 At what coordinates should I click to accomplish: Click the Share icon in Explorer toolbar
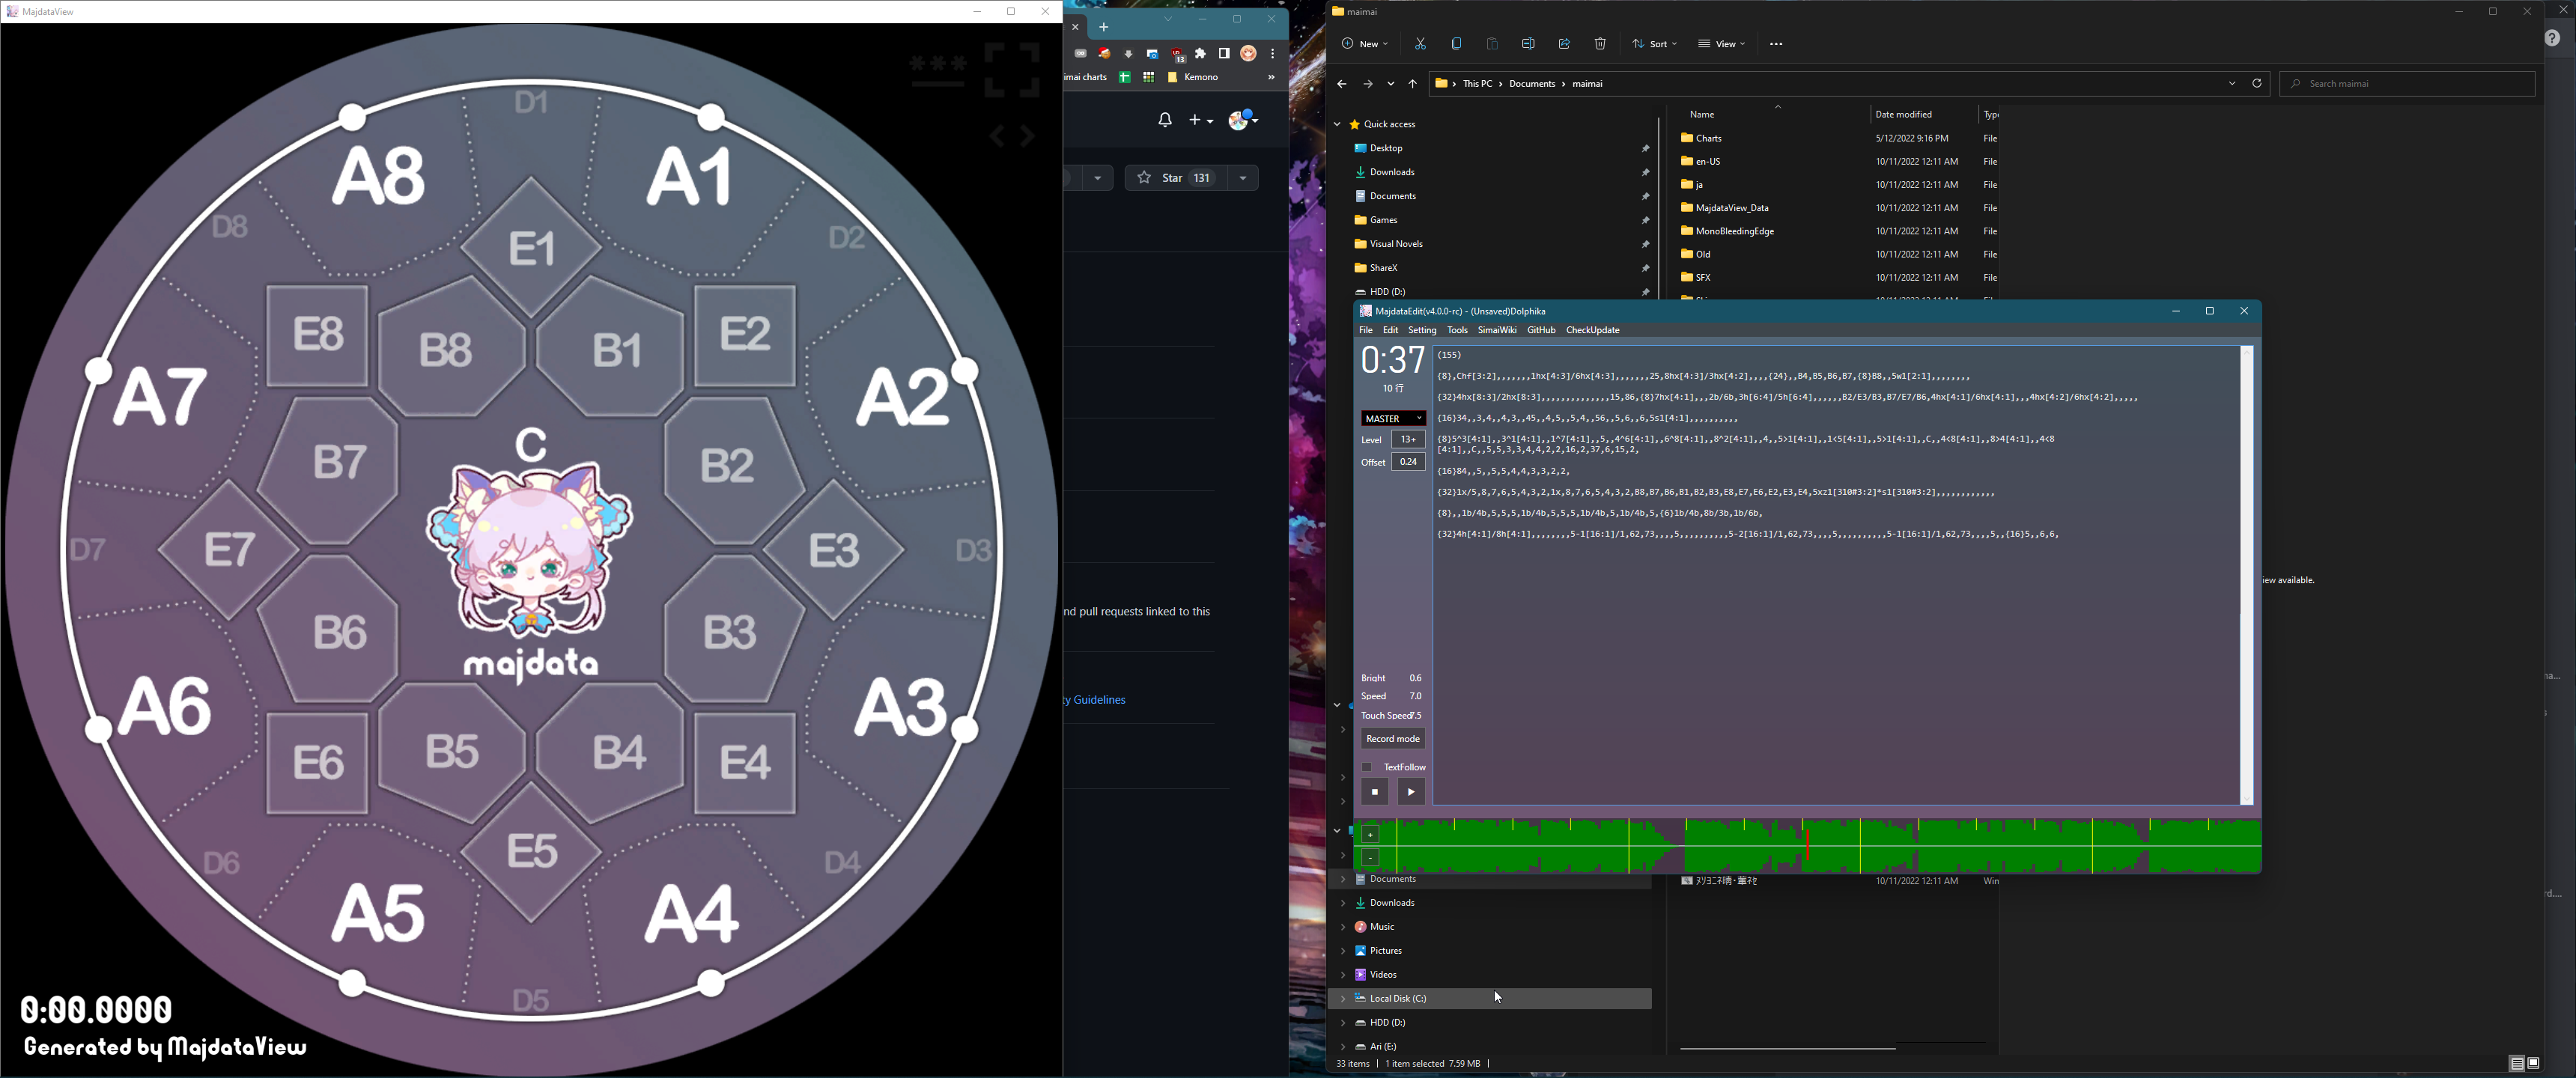point(1564,44)
